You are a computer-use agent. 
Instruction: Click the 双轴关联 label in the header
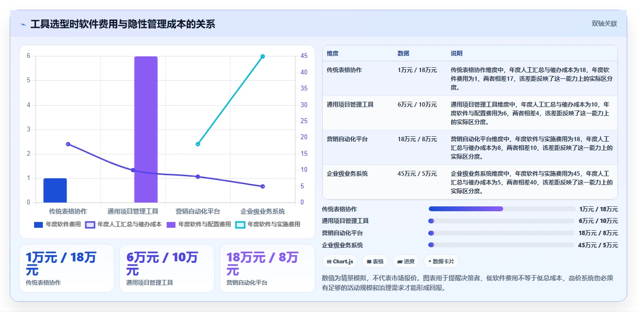tap(604, 24)
